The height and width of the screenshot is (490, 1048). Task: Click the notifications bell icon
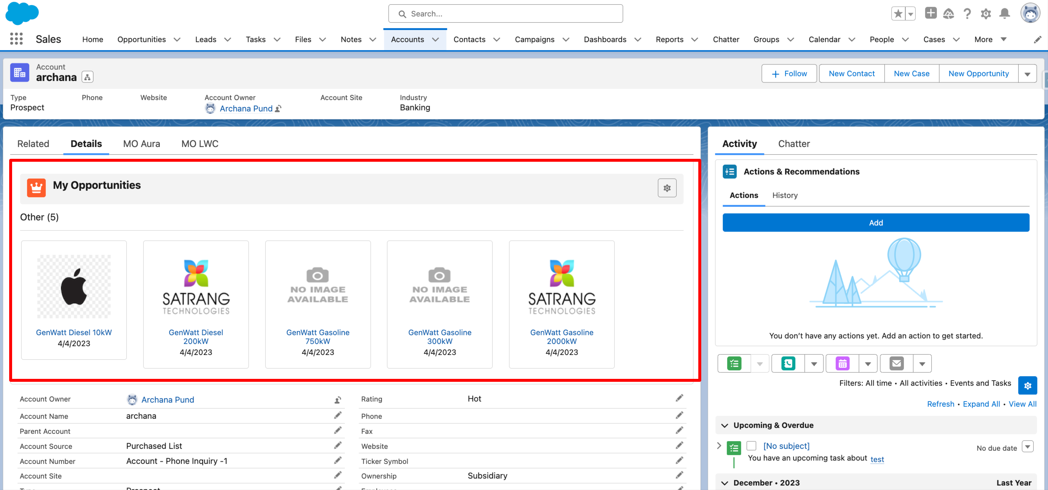(1004, 14)
